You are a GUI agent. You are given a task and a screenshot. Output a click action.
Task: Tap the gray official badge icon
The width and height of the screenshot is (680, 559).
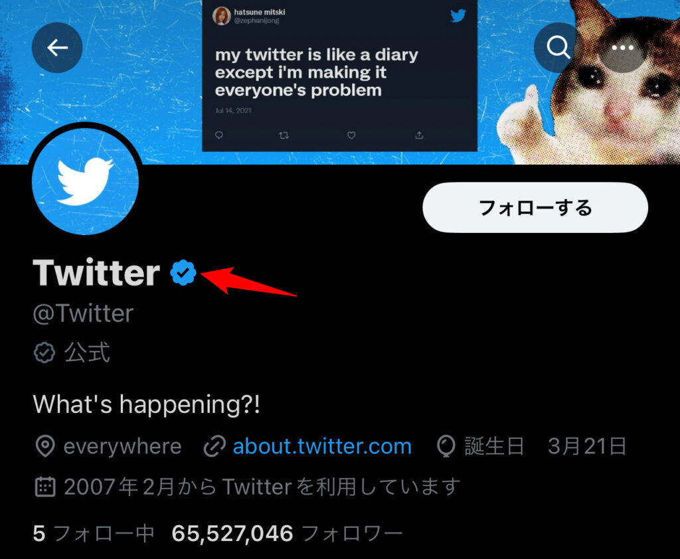(44, 352)
